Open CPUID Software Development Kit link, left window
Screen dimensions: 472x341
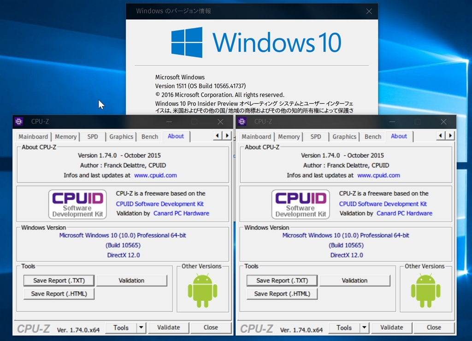pyautogui.click(x=160, y=204)
